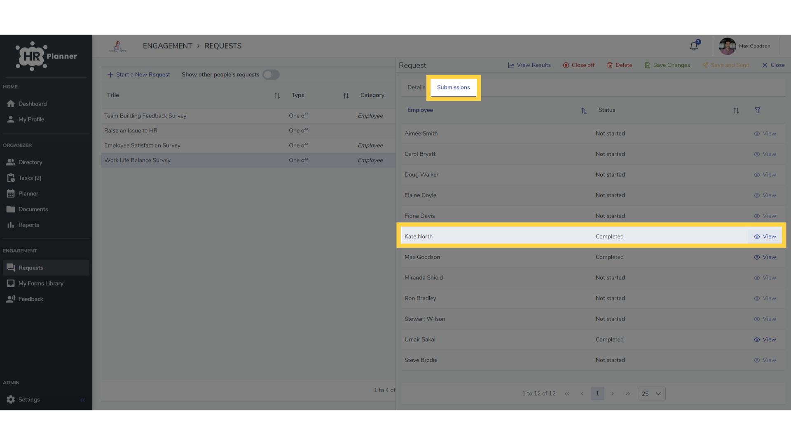Jump to last submissions page
Screen dimensions: 791x445
click(627, 393)
